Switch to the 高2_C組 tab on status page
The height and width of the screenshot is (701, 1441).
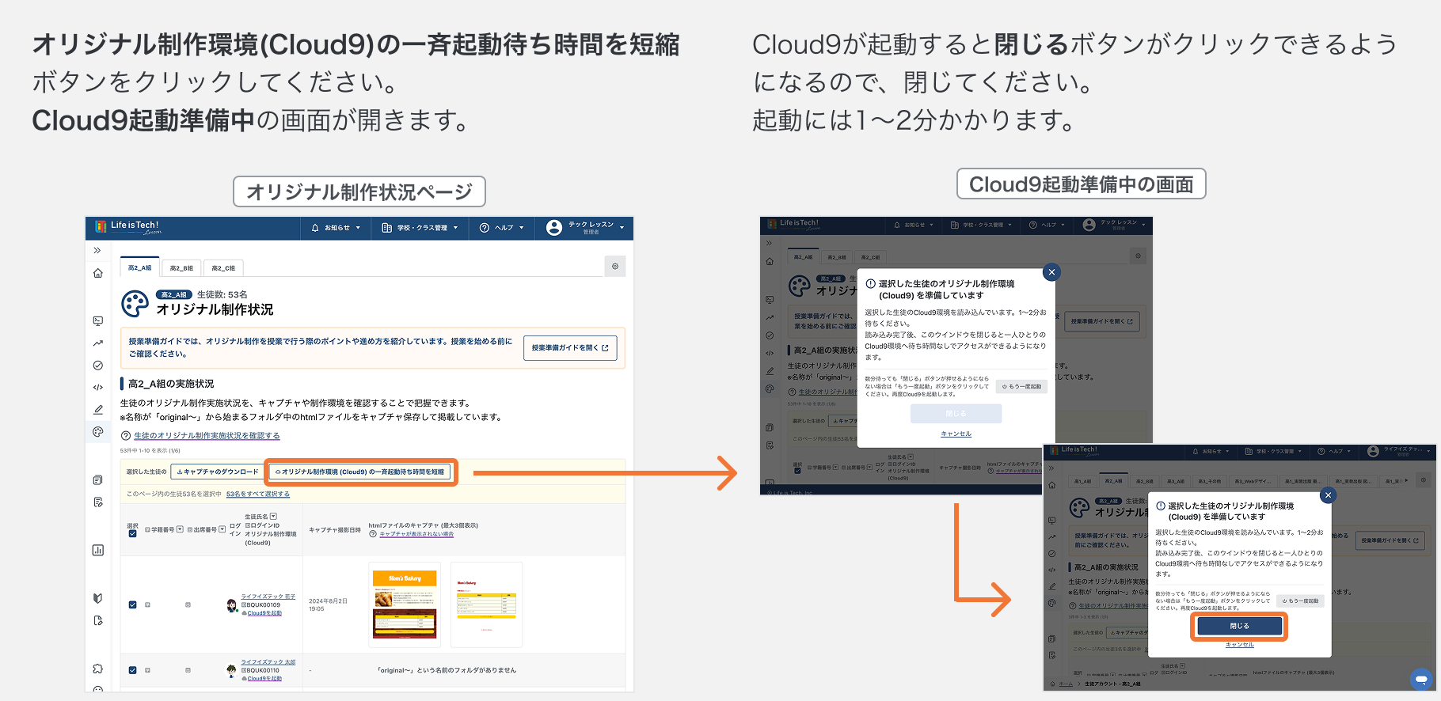[x=223, y=268]
